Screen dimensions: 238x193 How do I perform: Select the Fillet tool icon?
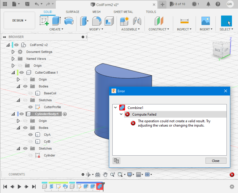(97, 21)
